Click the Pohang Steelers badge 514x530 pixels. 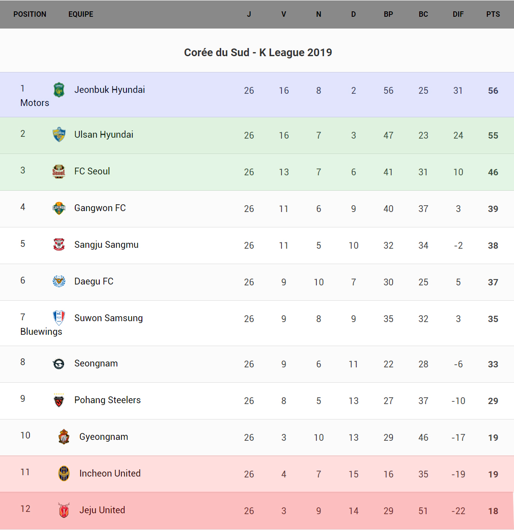[59, 400]
